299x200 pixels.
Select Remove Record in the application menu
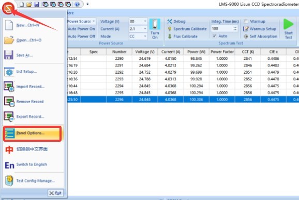pos(34,102)
